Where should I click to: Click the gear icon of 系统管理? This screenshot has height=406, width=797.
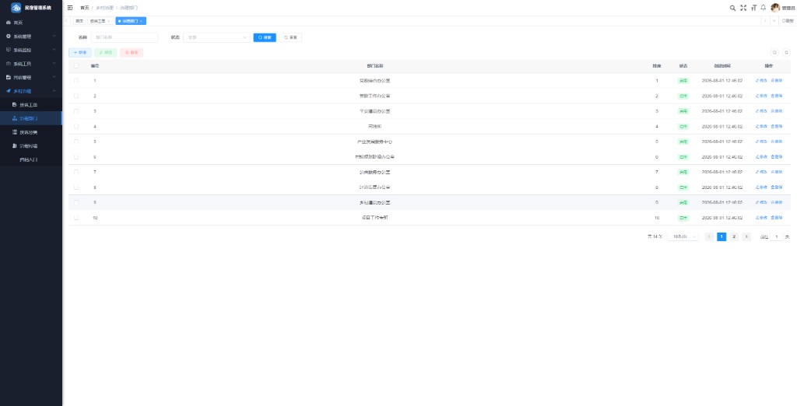8,37
